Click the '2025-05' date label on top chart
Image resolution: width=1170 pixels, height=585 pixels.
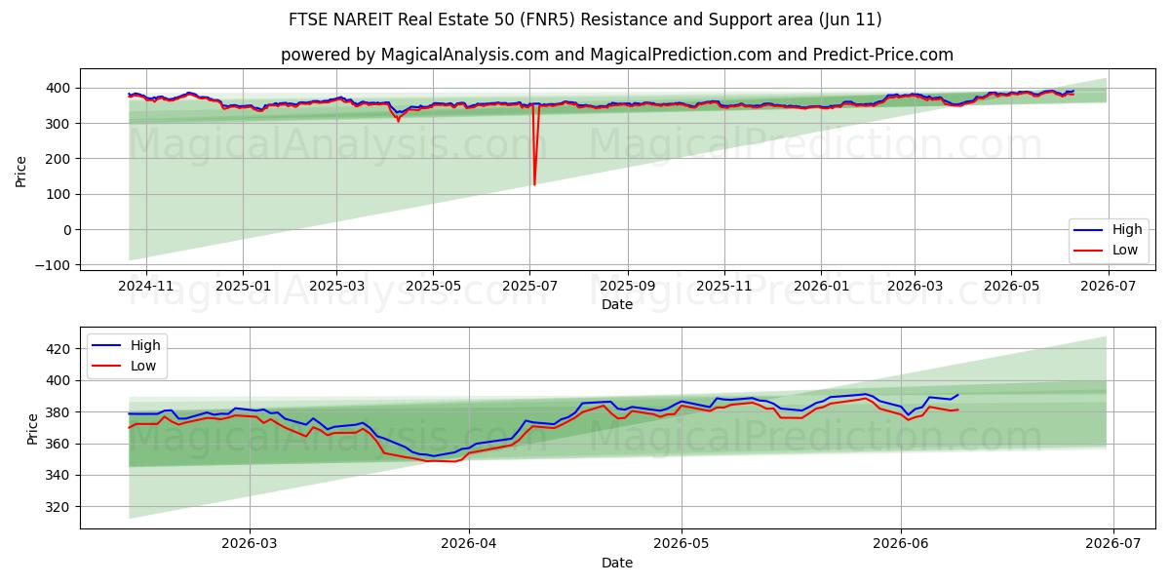[x=433, y=287]
